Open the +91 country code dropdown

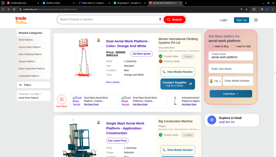pos(215,81)
